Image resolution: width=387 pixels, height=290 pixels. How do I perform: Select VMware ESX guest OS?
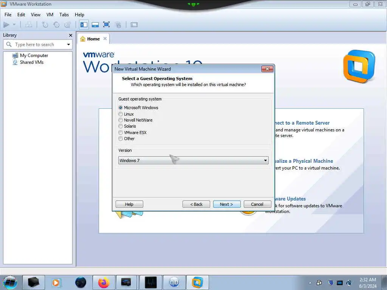pos(133,133)
